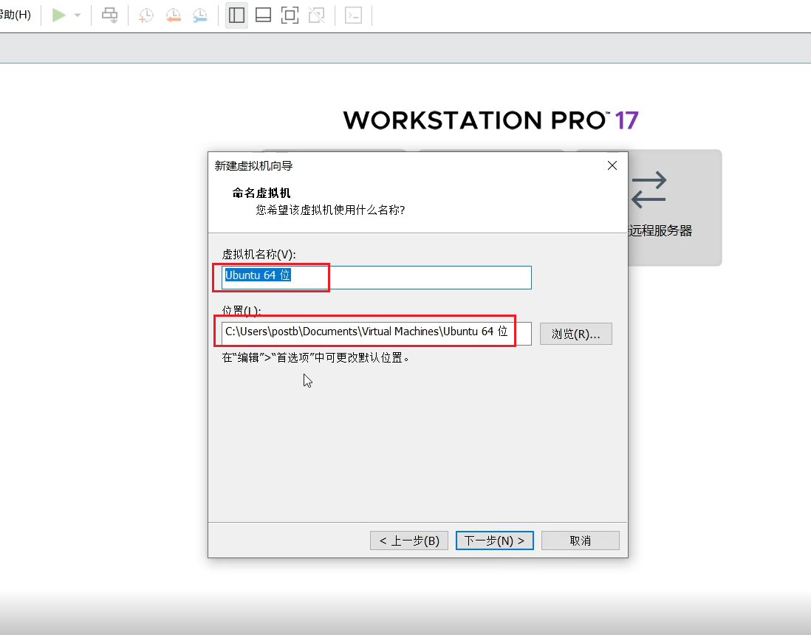Click the unity mode toolbar icon
The width and height of the screenshot is (811, 635).
pos(317,15)
